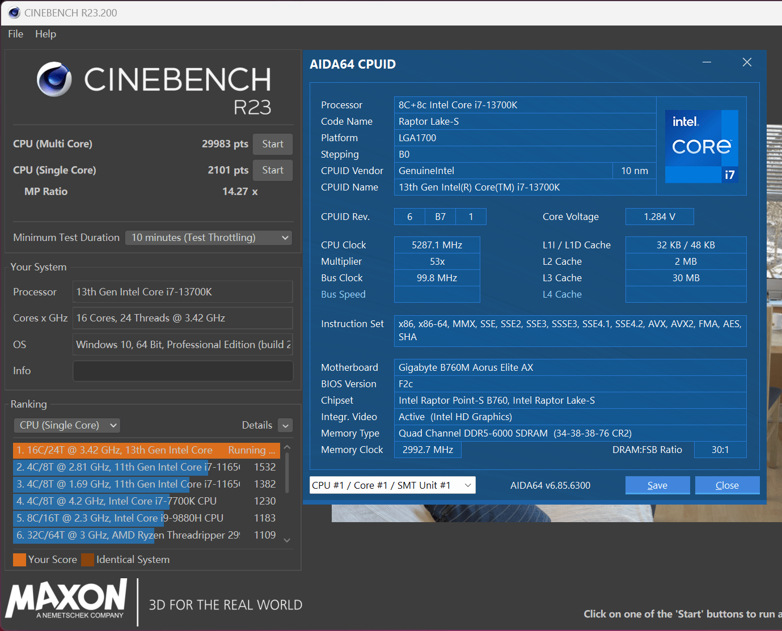Click the Platform value LGA1700
Image resolution: width=782 pixels, height=631 pixels.
525,138
